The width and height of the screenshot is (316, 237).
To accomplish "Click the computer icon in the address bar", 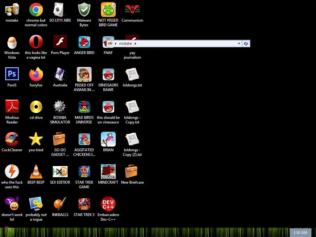I will (110, 43).
